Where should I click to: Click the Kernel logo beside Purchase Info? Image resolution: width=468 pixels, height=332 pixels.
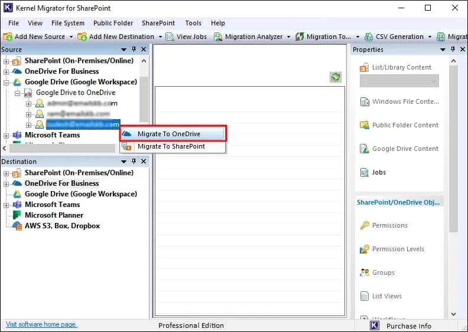click(x=375, y=326)
